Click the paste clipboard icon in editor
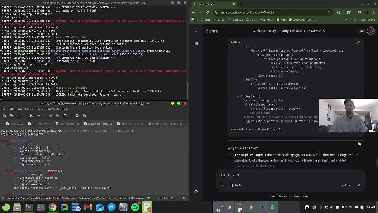The width and height of the screenshot is (378, 213). 65,116
